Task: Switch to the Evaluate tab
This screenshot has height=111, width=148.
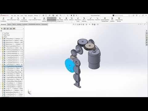Action: click(25, 24)
